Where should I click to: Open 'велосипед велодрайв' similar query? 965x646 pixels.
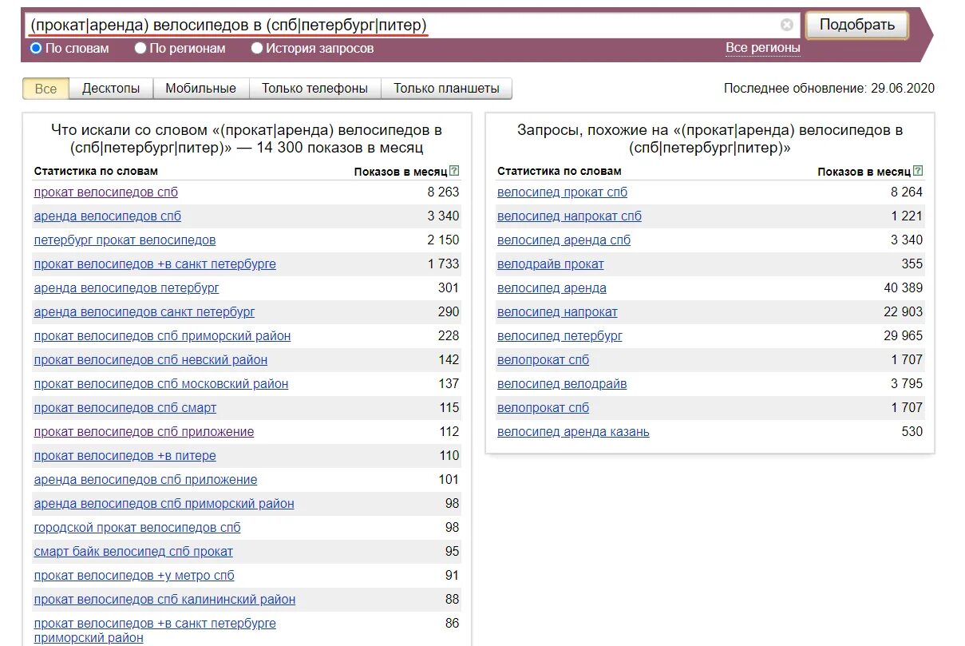click(x=562, y=384)
